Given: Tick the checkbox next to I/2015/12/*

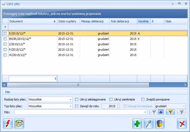Looking at the screenshot, I should point(5,44).
